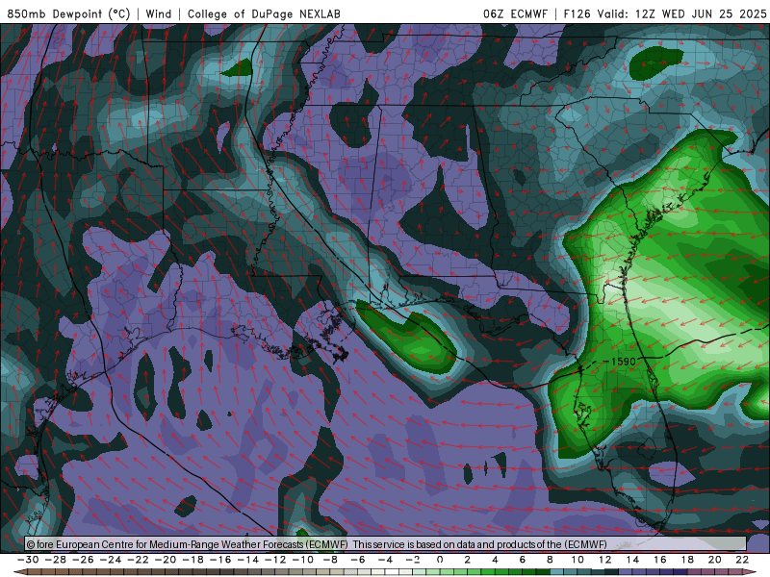Click the "-6" legend value
Screen dimensions: 770x577
point(358,560)
